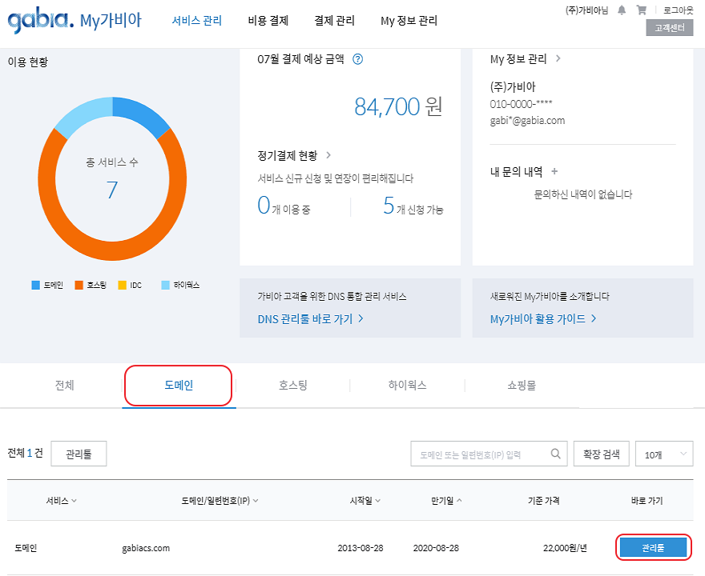Click the 호스팅 orange legend swatch

pos(79,285)
